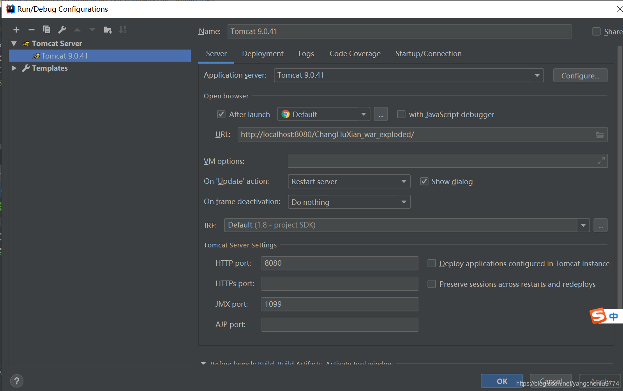Sort configurations alphabetically icon
623x391 pixels.
point(123,30)
